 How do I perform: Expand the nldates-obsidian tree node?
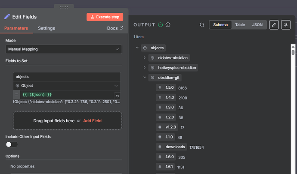pyautogui.click(x=145, y=58)
